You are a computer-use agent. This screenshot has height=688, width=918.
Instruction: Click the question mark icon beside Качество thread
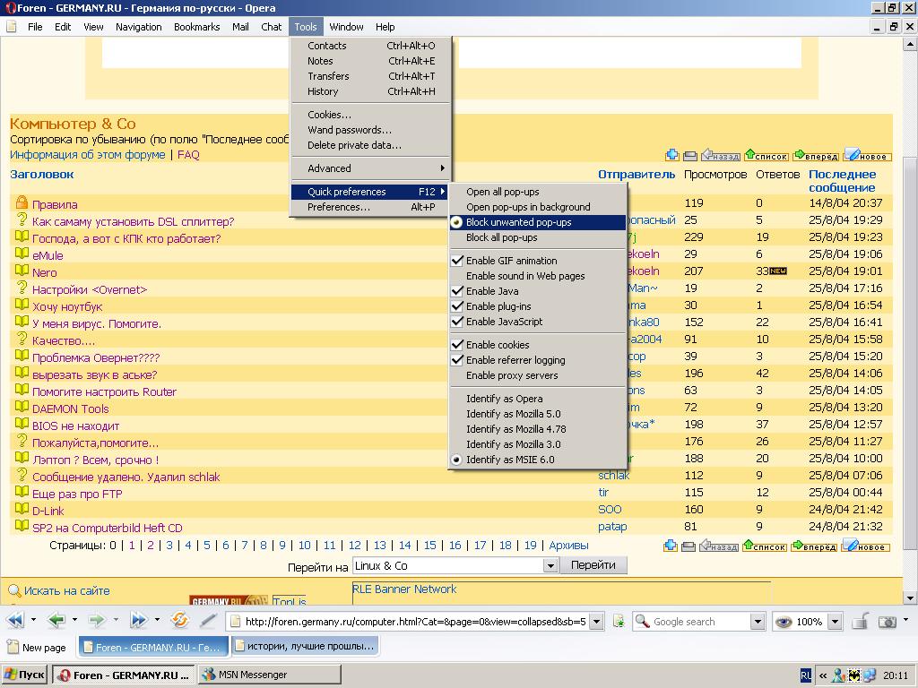[x=22, y=339]
